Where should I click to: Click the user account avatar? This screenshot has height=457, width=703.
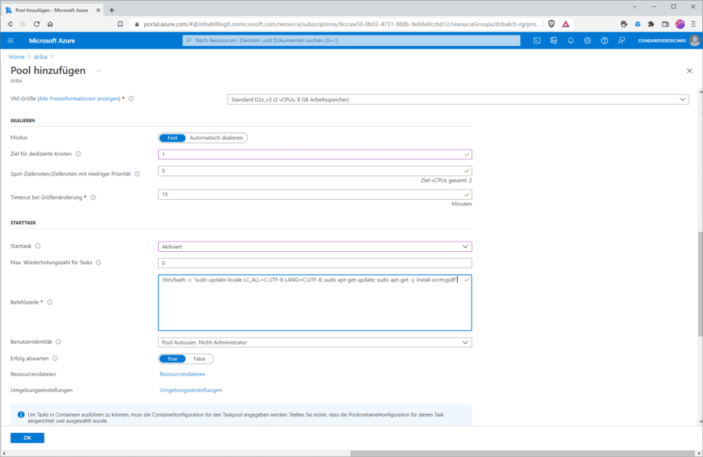(x=695, y=40)
